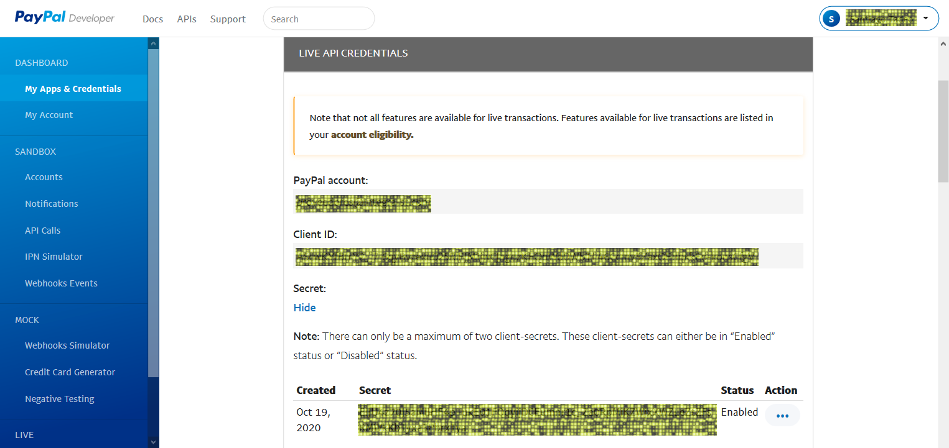Go to Support page

tap(228, 19)
